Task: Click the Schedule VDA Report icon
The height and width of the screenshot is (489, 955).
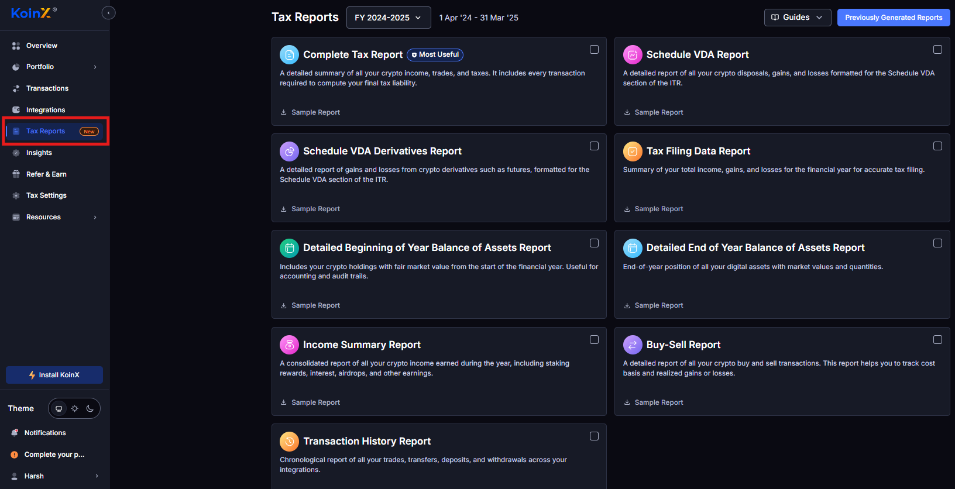Action: 633,54
